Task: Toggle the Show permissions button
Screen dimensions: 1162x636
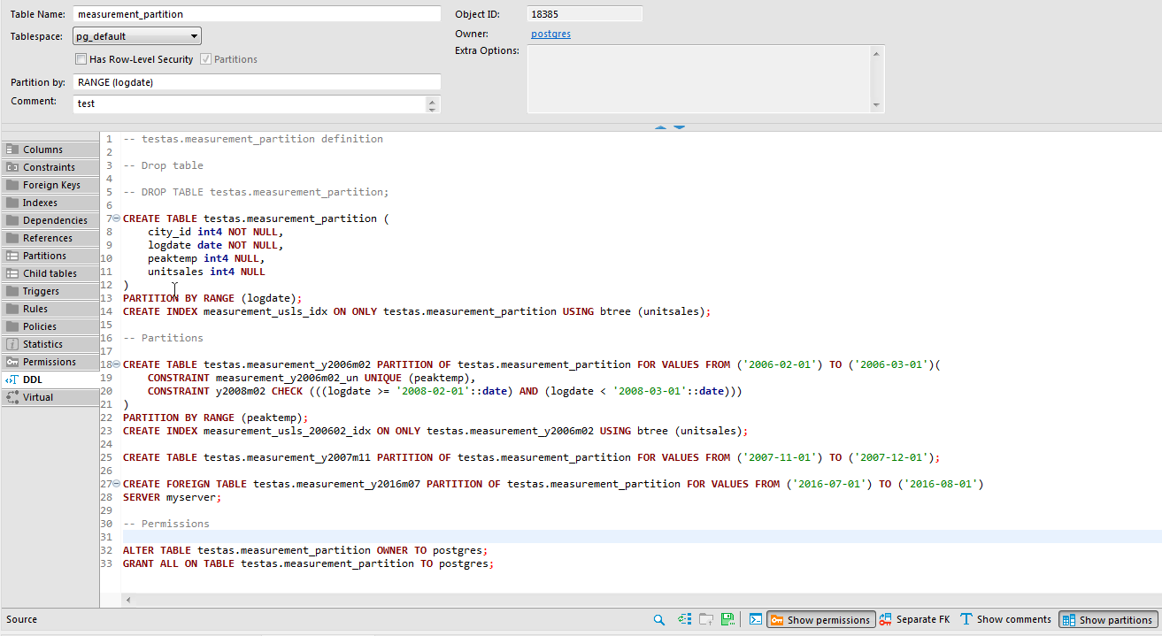Action: click(820, 619)
